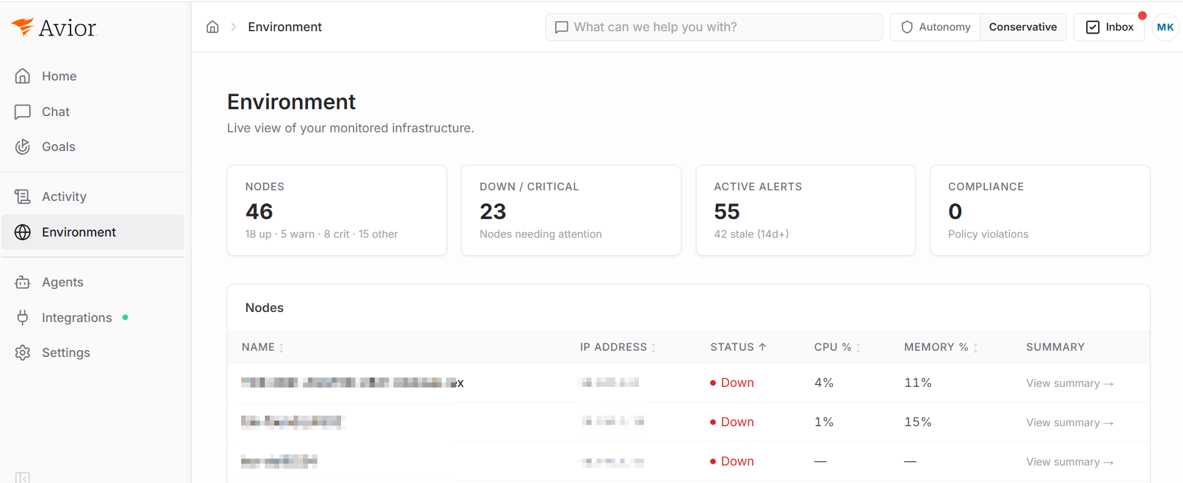
Task: Select the Autonomy label toggle
Action: click(936, 27)
